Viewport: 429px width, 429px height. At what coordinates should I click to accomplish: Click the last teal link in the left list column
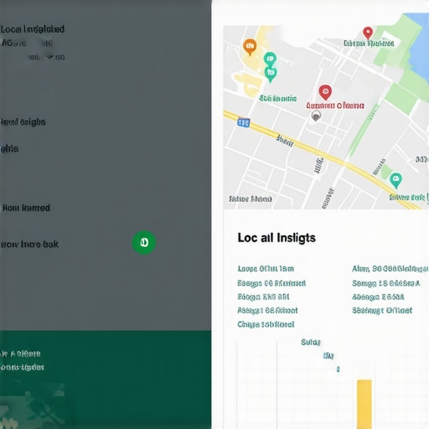point(266,324)
